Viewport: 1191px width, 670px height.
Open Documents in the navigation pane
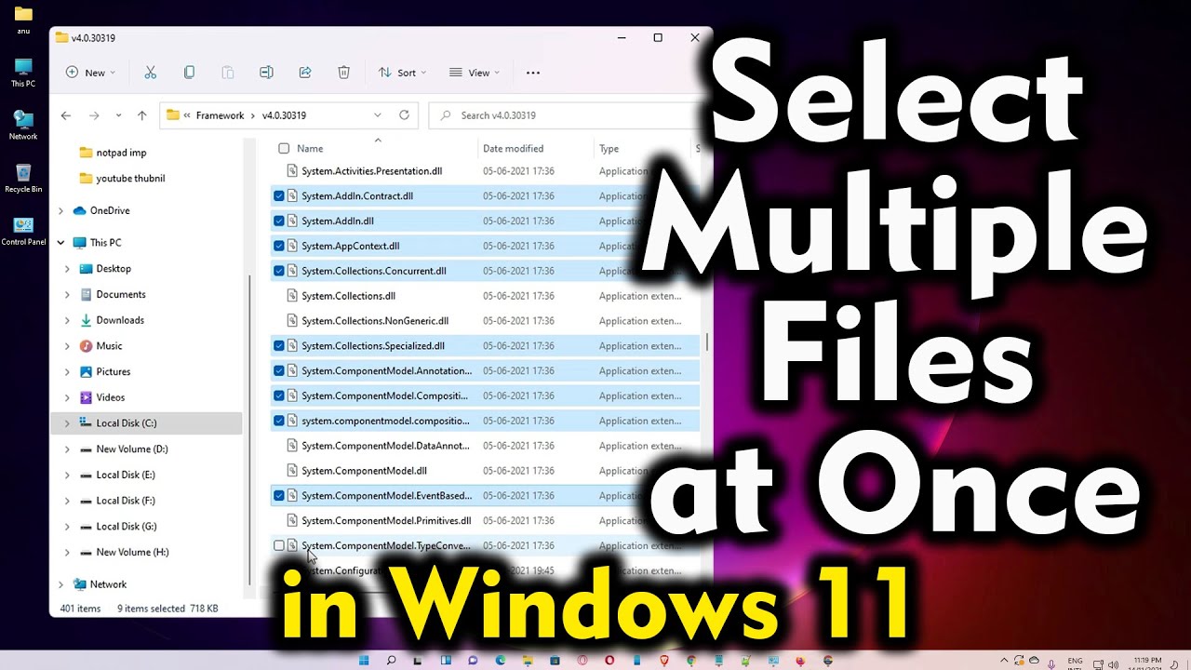pos(121,294)
